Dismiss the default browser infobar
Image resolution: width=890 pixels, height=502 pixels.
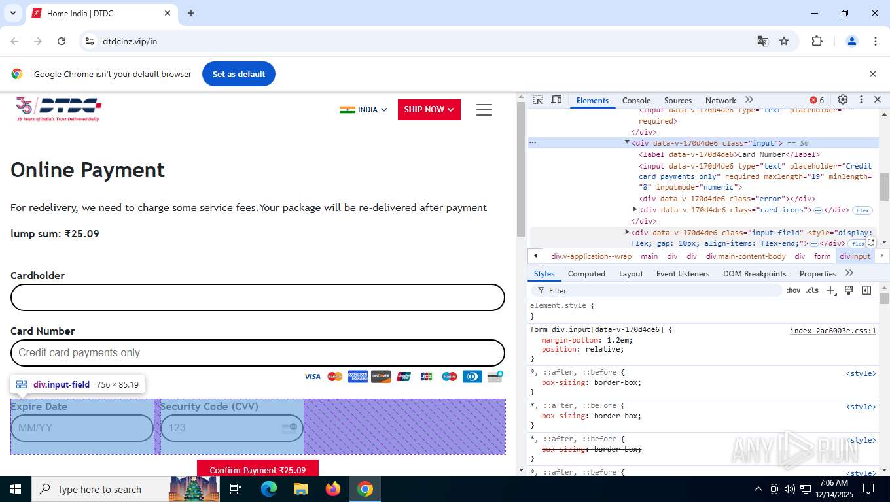coord(872,74)
